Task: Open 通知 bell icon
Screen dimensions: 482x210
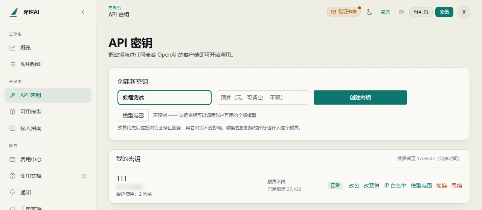Action: pos(12,192)
